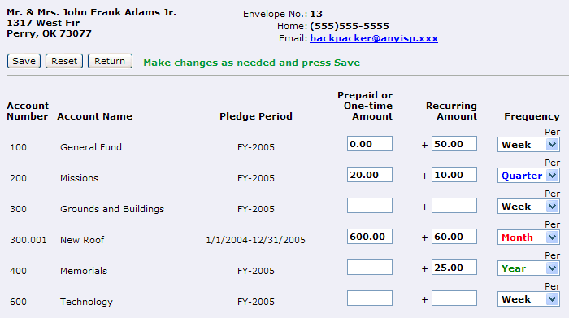Viewport: 569px width, 318px height.
Task: Click the Return button
Action: (110, 61)
